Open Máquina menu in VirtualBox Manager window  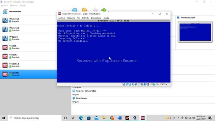(14, 5)
